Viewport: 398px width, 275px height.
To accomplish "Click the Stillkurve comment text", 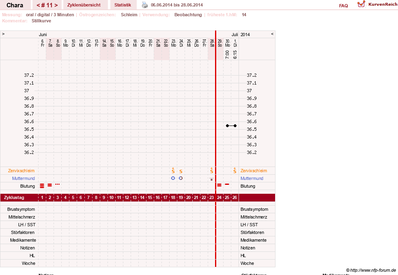I will coord(41,21).
